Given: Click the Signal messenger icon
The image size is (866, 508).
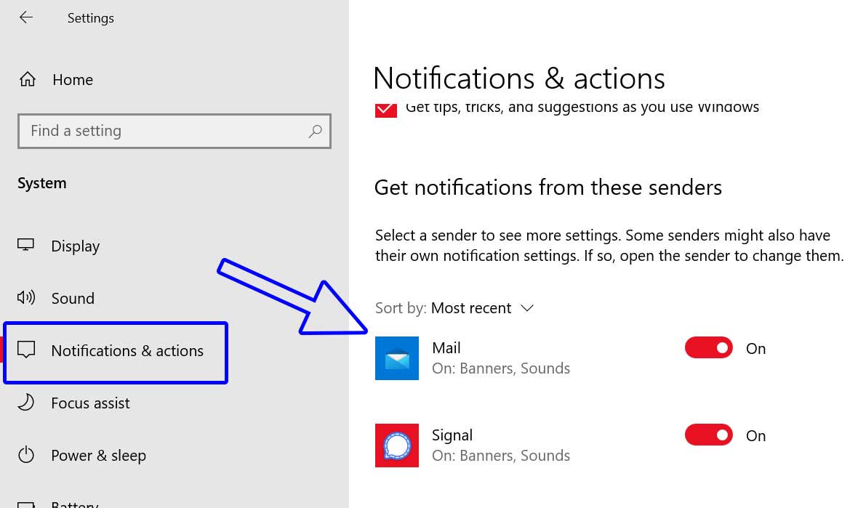Looking at the screenshot, I should pos(396,445).
